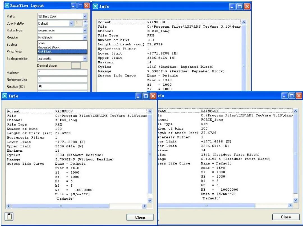Maximize the top Info window

240,6
